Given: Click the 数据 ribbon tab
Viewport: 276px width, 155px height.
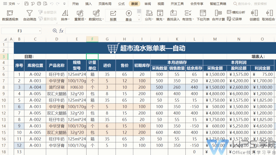Looking at the screenshot, I should point(134,4).
